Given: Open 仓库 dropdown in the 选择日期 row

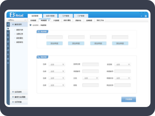Looking at the screenshot, I should (x=57, y=64).
